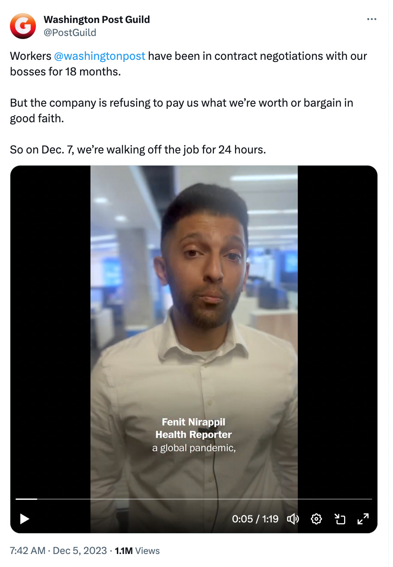Open the 7:42 AM · Dec 5, 2023 timestamp

58,551
